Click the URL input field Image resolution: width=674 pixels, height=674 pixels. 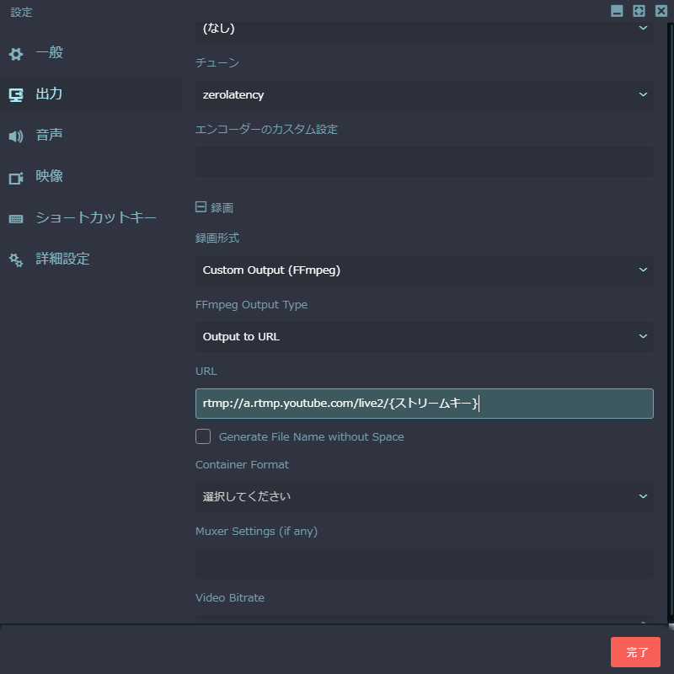click(425, 404)
